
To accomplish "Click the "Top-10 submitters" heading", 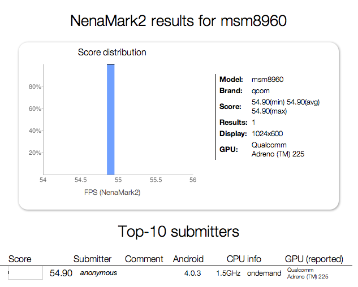I will 179,231.
